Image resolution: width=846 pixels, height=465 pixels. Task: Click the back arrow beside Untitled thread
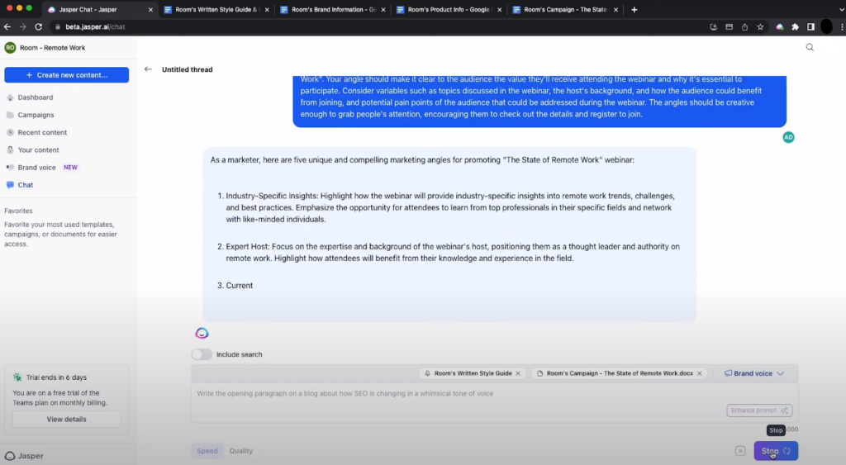tap(149, 69)
